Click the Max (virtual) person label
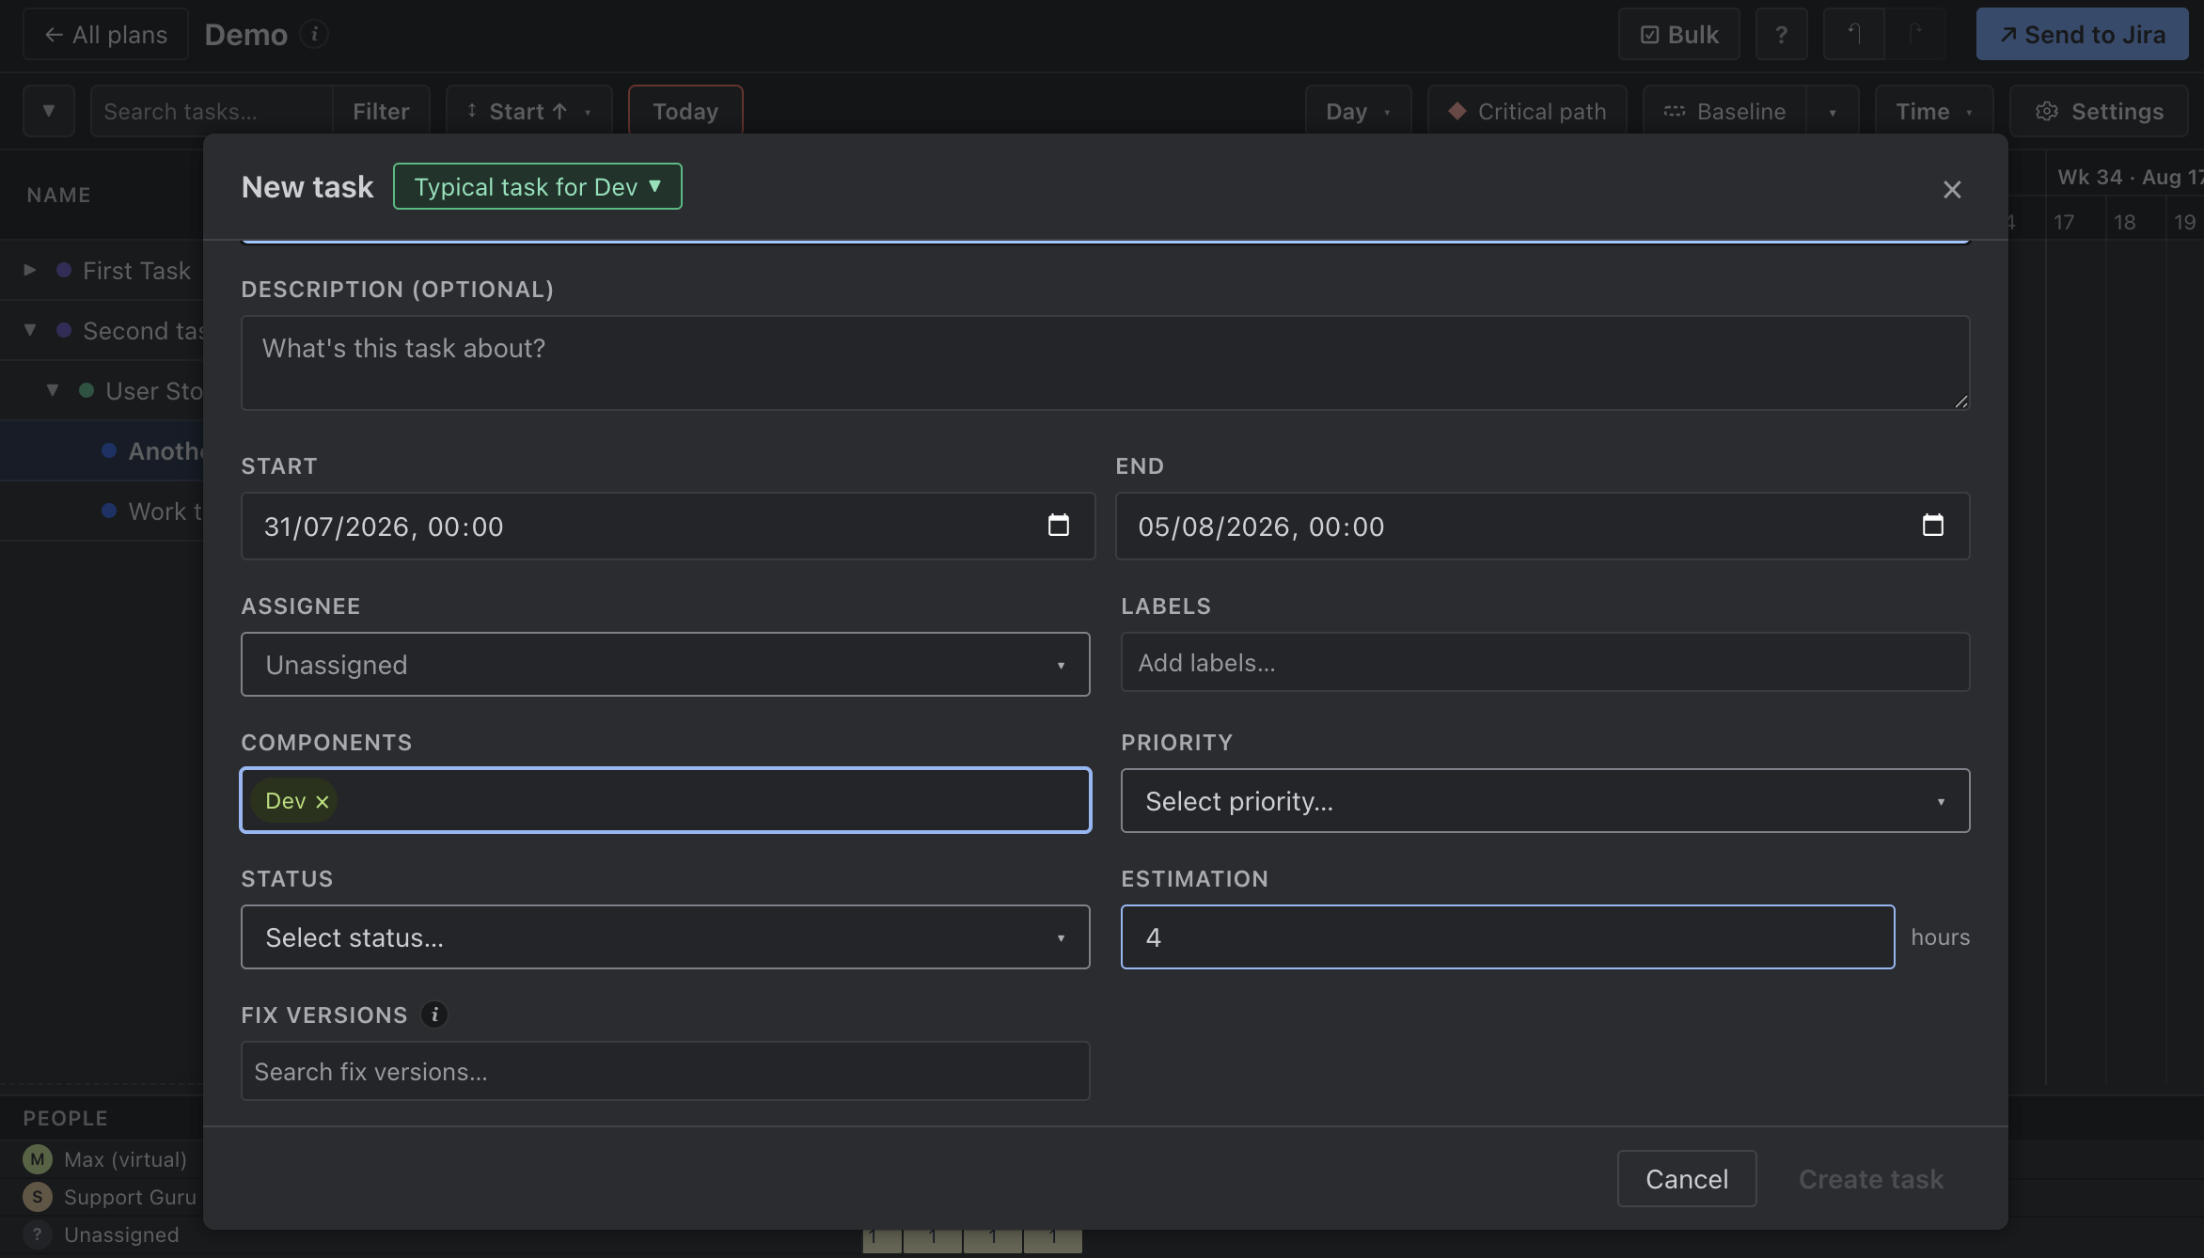The width and height of the screenshot is (2204, 1258). (x=125, y=1159)
